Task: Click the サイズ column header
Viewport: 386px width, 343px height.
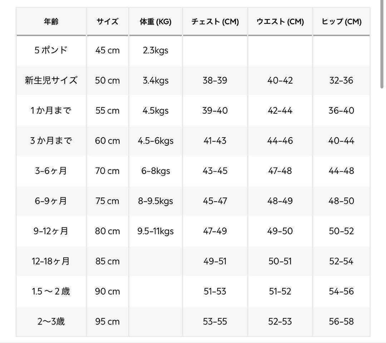Action: [107, 22]
